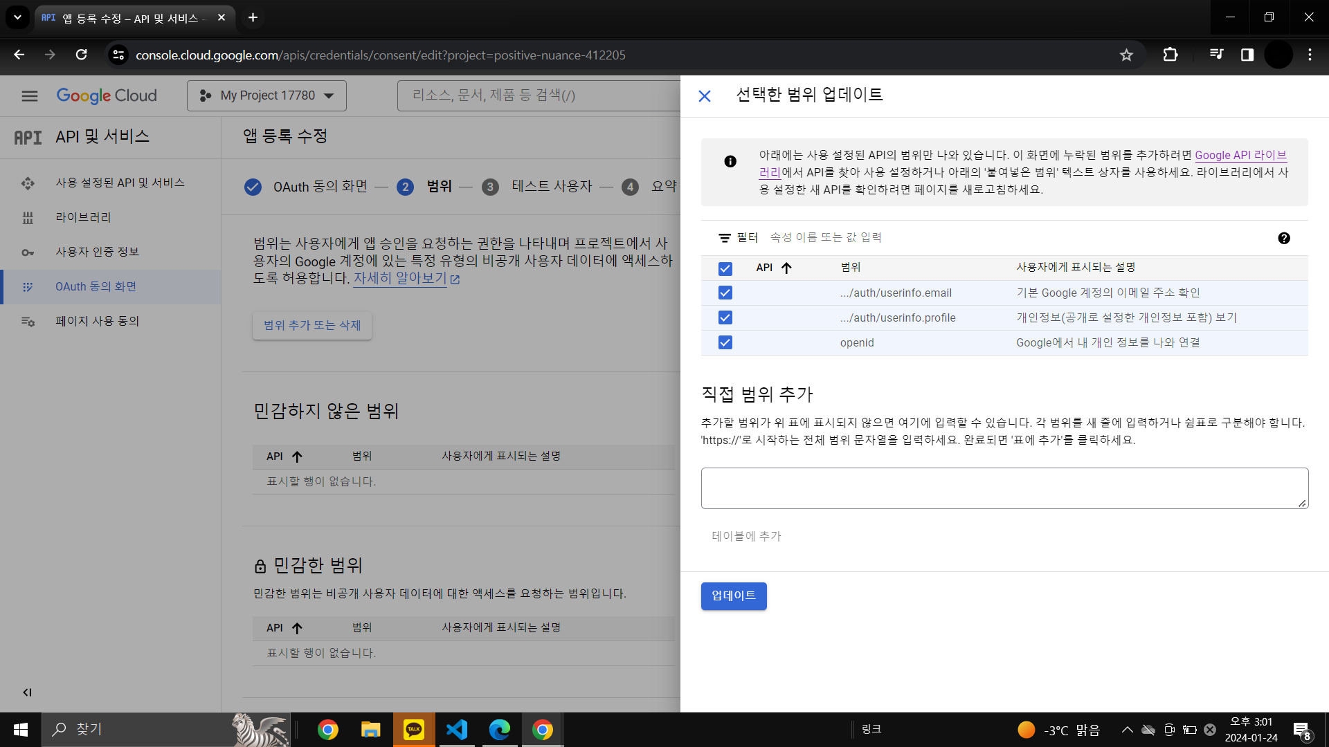Open the hamburger navigation menu
This screenshot has width=1329, height=747.
(30, 95)
